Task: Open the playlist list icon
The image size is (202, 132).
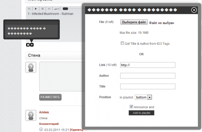Action: [28, 45]
